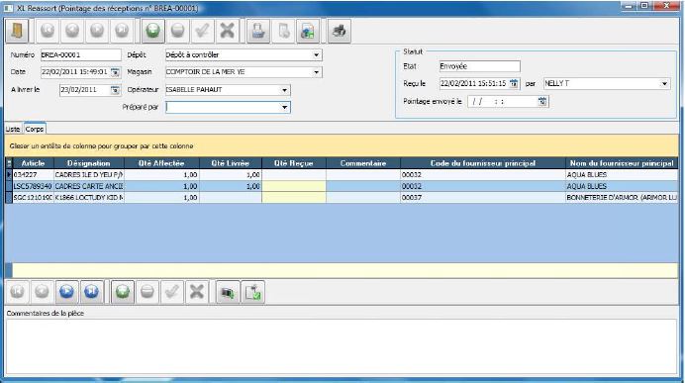Go to next line with blue arrow button
The image size is (685, 383).
[x=67, y=292]
